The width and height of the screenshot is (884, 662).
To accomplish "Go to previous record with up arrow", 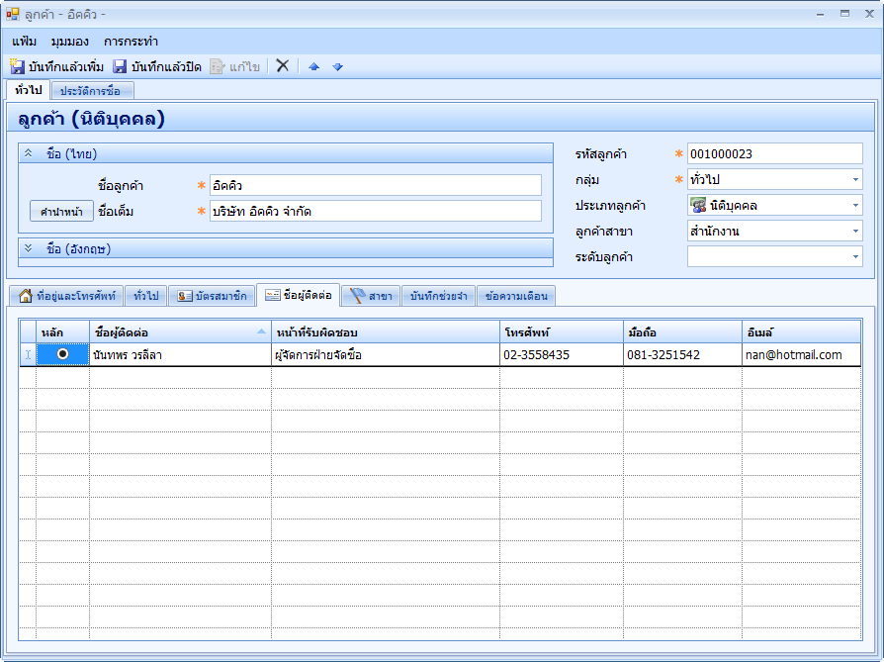I will tap(314, 66).
